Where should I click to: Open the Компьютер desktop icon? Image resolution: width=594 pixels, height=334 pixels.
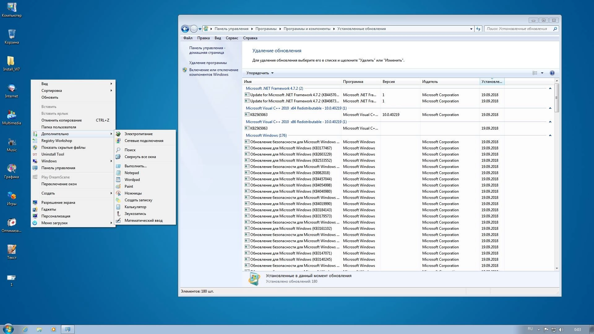(11, 10)
